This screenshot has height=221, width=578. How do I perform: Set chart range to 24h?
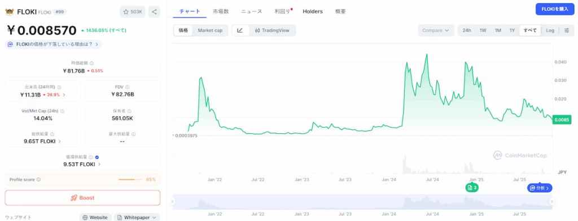467,30
